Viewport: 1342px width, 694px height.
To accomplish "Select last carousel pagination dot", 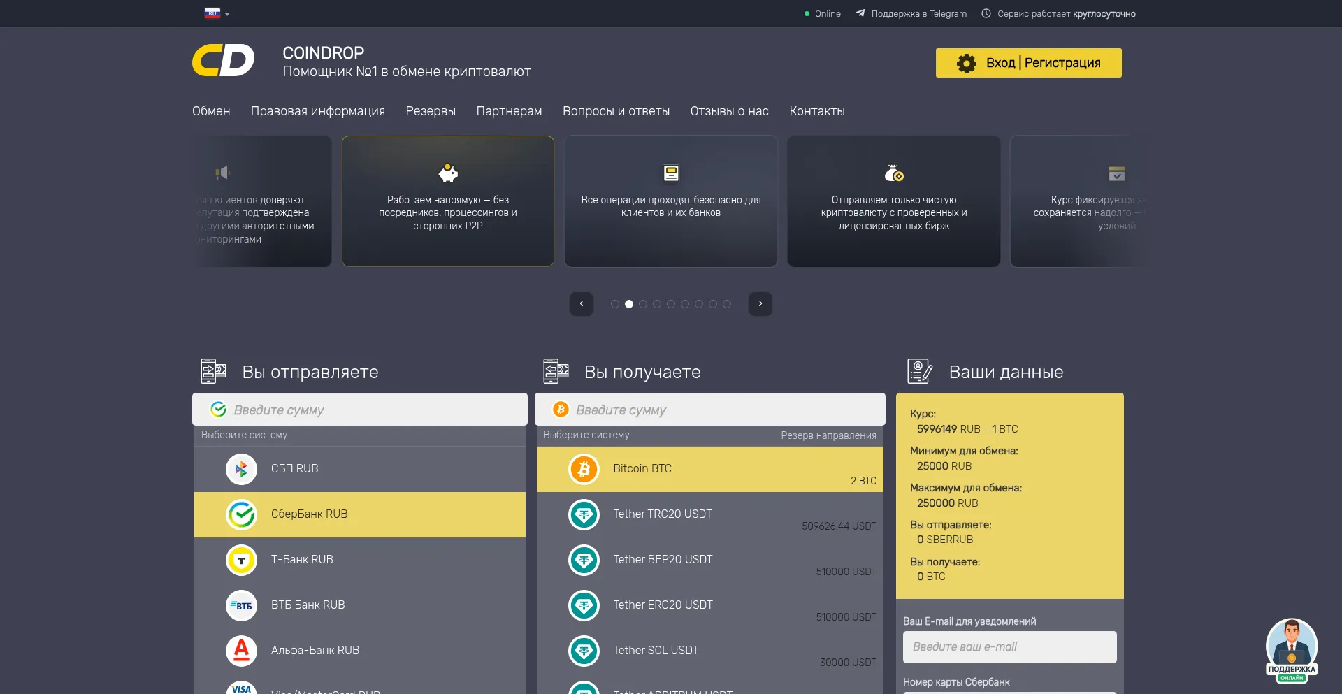I will [727, 304].
